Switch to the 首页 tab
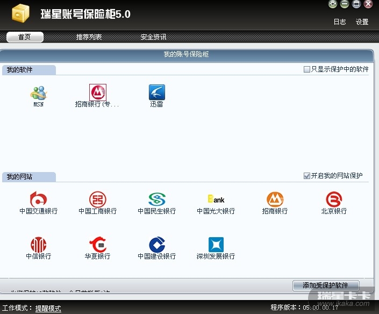 click(x=25, y=37)
